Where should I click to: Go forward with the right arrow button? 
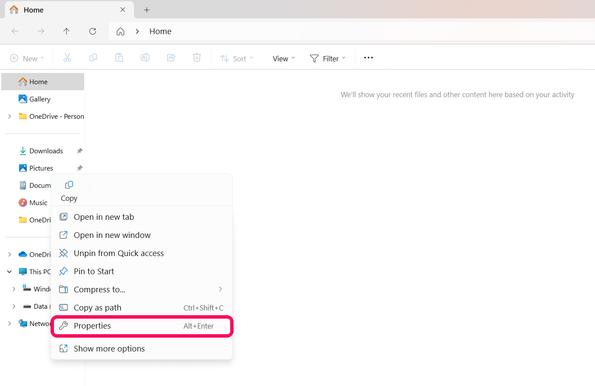click(41, 31)
